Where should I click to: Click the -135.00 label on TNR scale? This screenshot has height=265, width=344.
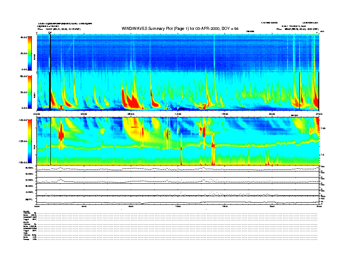click(x=23, y=141)
